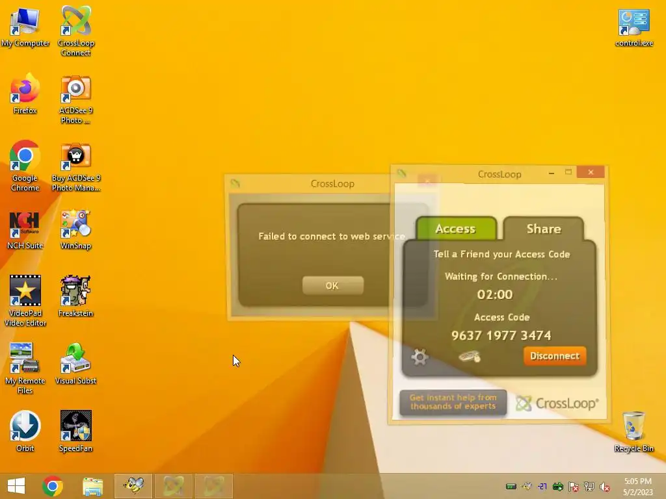
Task: Open the Action Center flag tray icon
Action: coord(574,486)
